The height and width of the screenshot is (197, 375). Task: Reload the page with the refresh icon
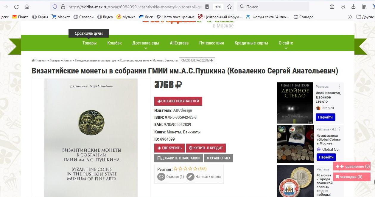click(x=16, y=7)
